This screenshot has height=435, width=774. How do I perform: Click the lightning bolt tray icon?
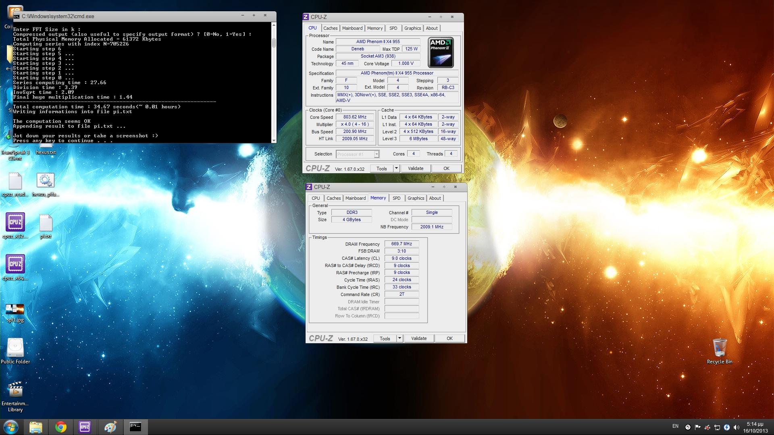click(727, 427)
